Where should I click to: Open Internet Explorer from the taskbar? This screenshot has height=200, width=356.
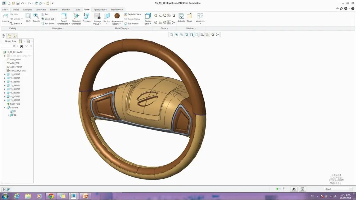pos(17,196)
